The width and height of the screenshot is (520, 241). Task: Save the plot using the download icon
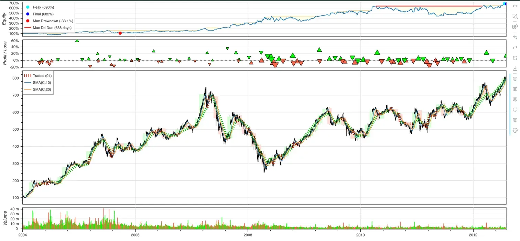click(x=515, y=68)
